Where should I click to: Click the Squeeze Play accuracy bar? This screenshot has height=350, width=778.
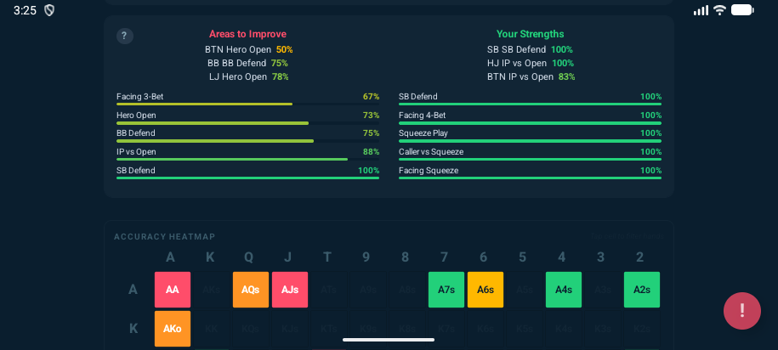pos(530,140)
